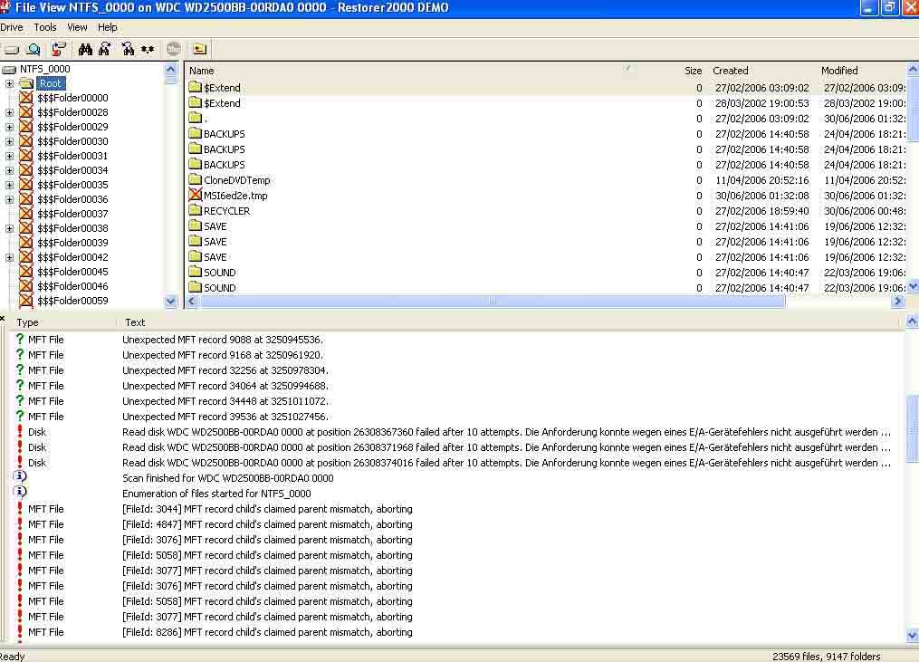This screenshot has width=919, height=662.
Task: Open the Help menu
Action: (x=107, y=27)
